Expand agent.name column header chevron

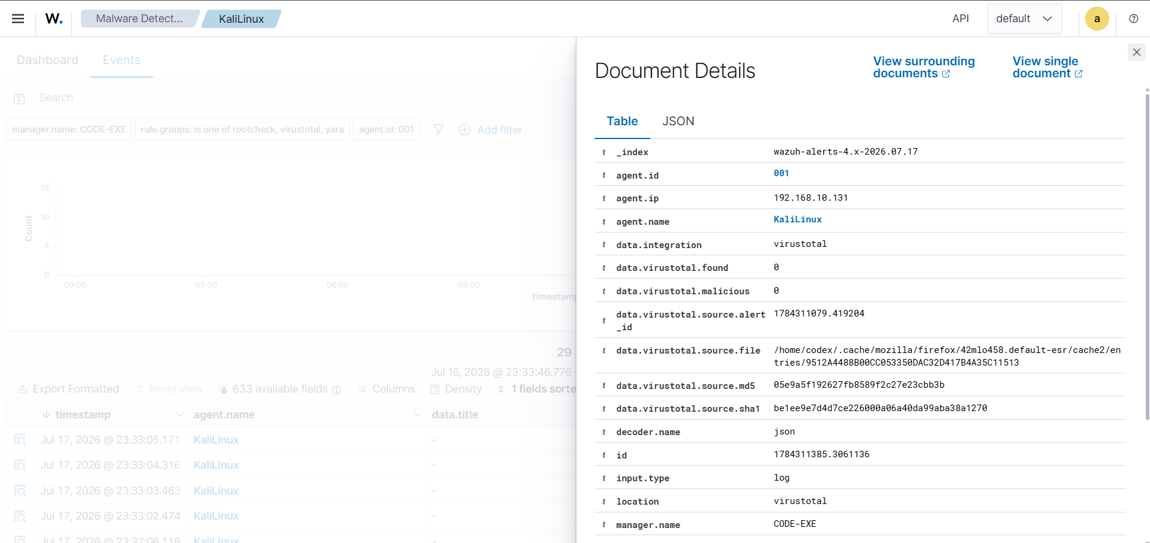coord(418,415)
